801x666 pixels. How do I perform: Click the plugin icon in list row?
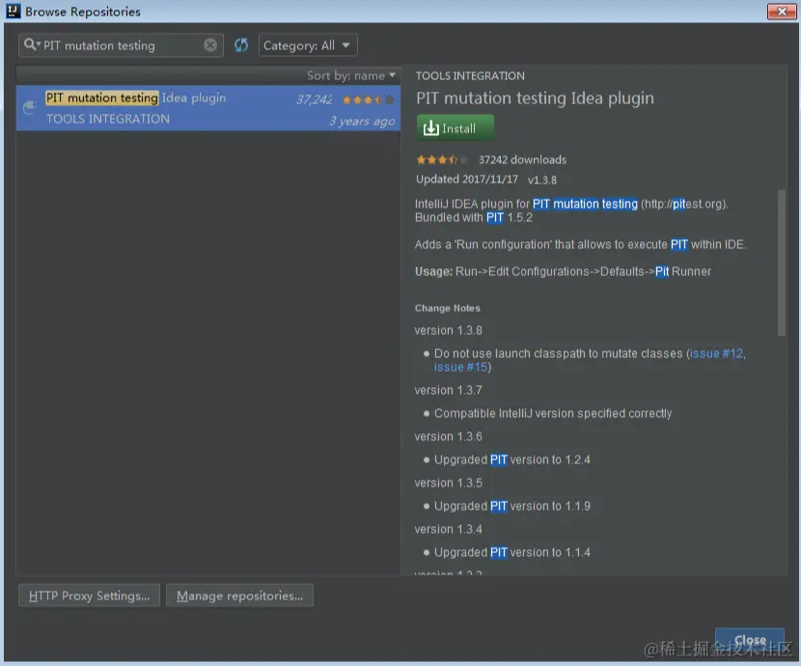[30, 107]
